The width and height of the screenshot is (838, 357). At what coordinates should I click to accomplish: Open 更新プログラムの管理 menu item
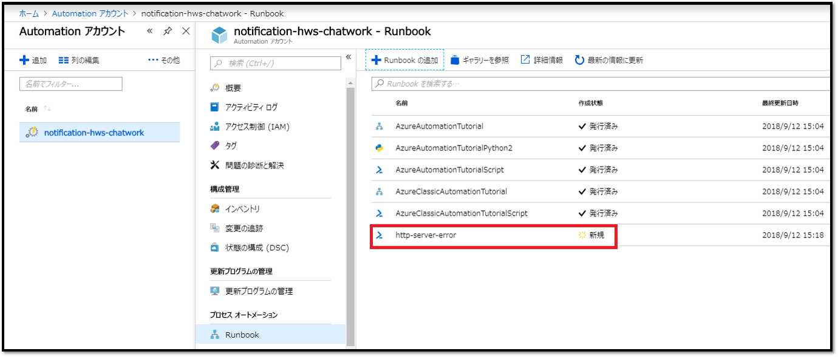259,292
